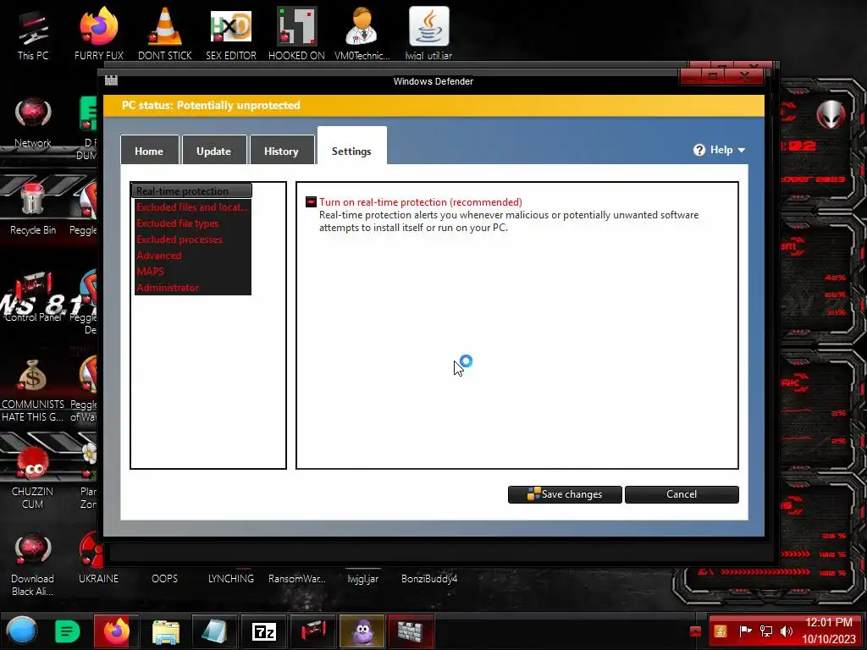The height and width of the screenshot is (650, 867).
Task: Click the lwjgl.jar desktop label
Action: tap(362, 579)
